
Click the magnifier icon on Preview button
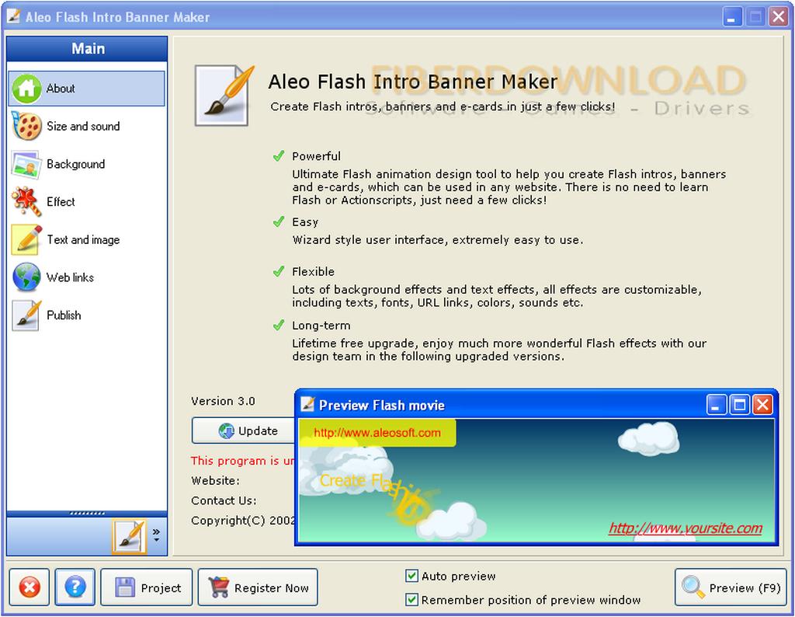point(693,587)
